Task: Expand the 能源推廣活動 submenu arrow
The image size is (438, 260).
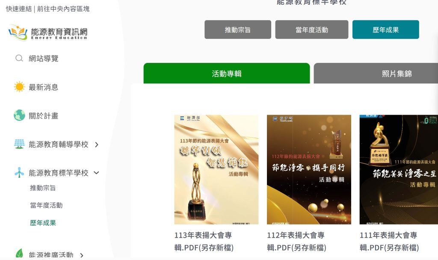Action: pyautogui.click(x=82, y=255)
